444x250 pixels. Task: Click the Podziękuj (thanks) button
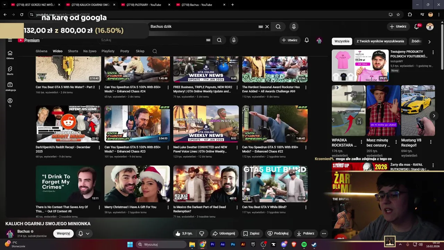(278, 233)
